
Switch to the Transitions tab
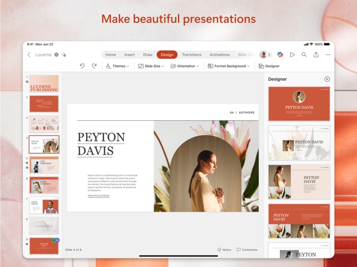click(x=192, y=55)
